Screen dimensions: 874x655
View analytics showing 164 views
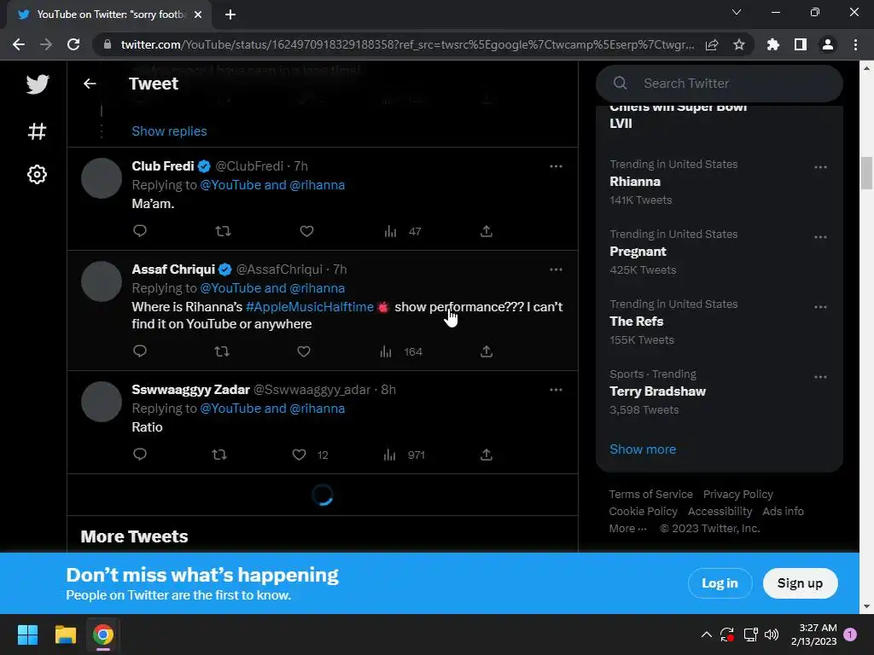(401, 351)
